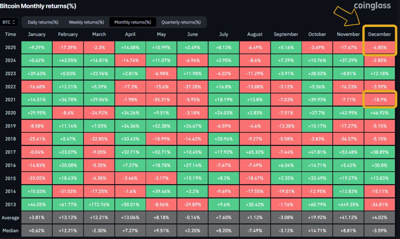Click 2024 November cell +37.29%

point(348,60)
